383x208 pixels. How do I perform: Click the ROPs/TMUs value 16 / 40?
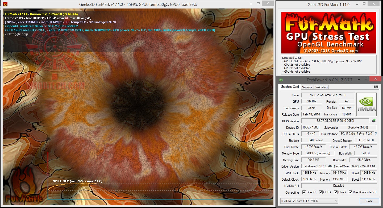click(310, 134)
